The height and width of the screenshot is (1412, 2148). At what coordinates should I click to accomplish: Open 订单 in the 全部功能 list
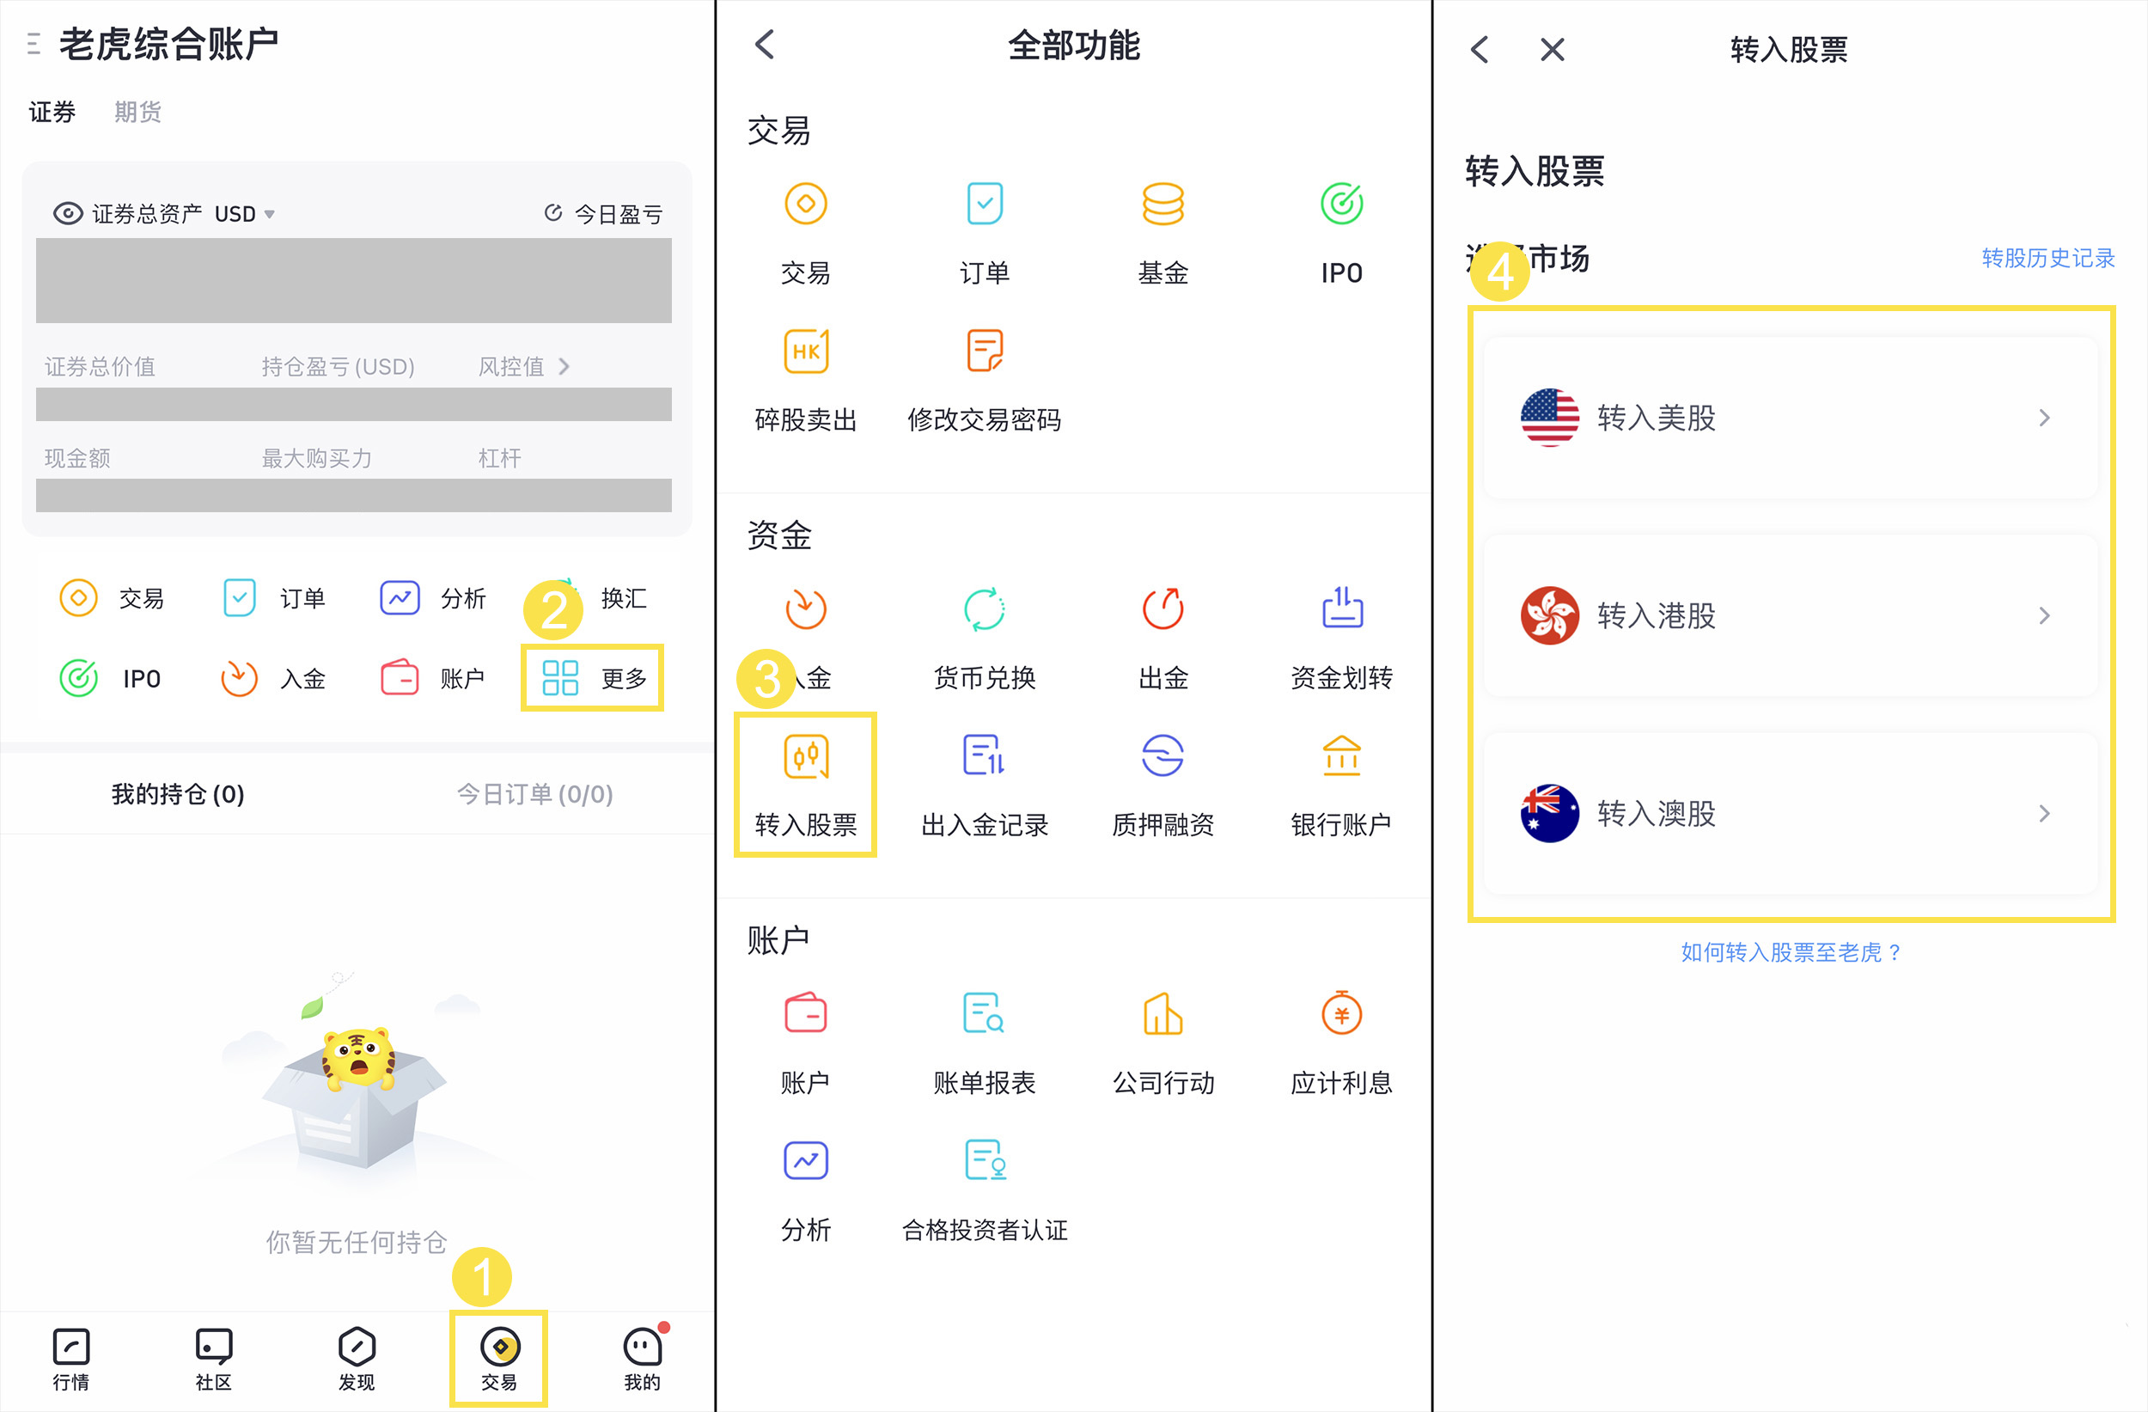tap(985, 234)
